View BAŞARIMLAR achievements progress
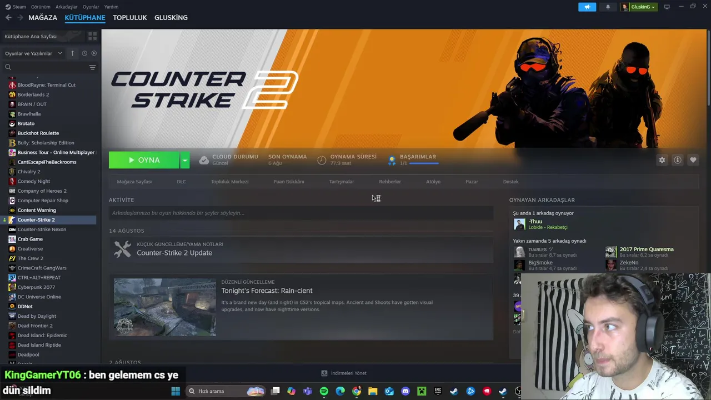Screen dimensions: 711x400 (x=413, y=160)
